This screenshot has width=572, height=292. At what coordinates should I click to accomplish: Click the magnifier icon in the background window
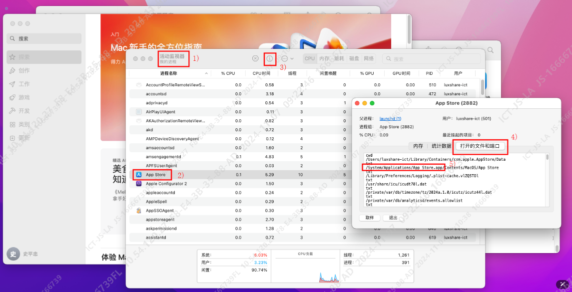[x=491, y=50]
